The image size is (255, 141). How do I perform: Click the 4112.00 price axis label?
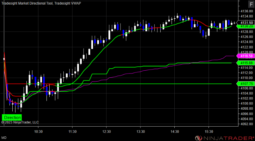(x=247, y=73)
